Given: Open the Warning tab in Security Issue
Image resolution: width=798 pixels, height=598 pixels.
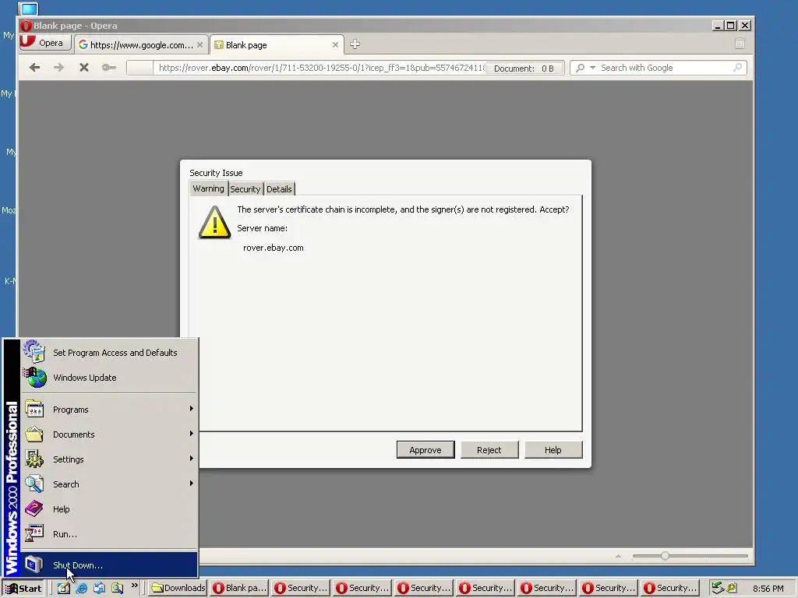Looking at the screenshot, I should pos(208,188).
